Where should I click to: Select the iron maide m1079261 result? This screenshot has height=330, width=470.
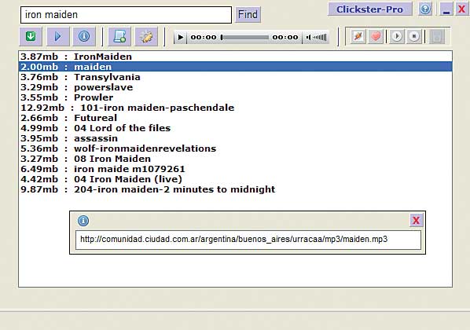pos(235,169)
